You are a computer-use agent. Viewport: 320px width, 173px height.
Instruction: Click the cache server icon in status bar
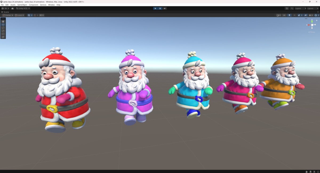click(x=311, y=172)
